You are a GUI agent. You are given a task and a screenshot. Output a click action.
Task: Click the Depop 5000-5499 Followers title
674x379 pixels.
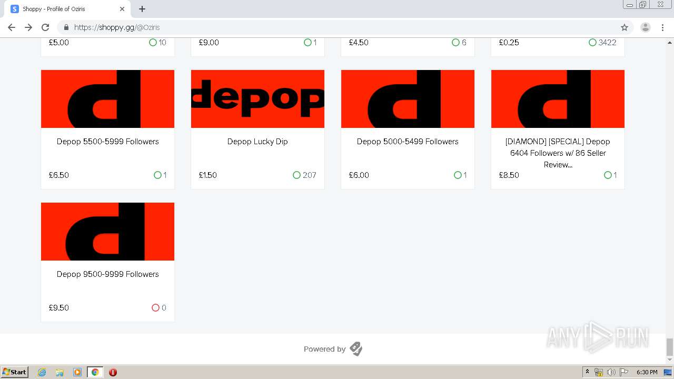coord(408,142)
